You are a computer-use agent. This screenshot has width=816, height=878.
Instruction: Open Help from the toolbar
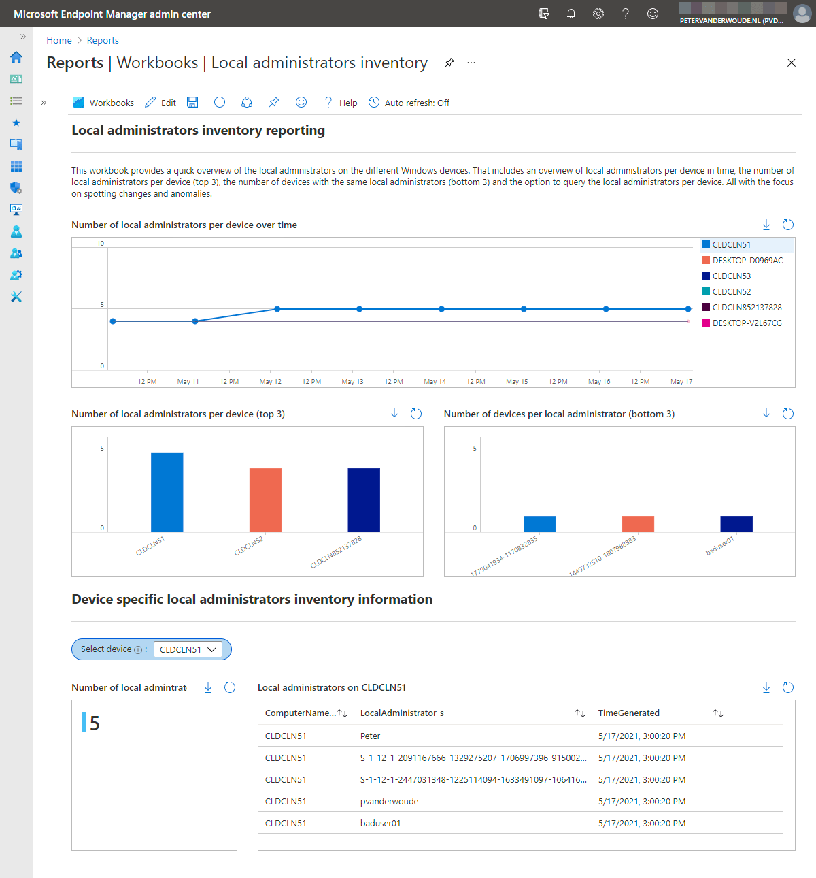[339, 102]
